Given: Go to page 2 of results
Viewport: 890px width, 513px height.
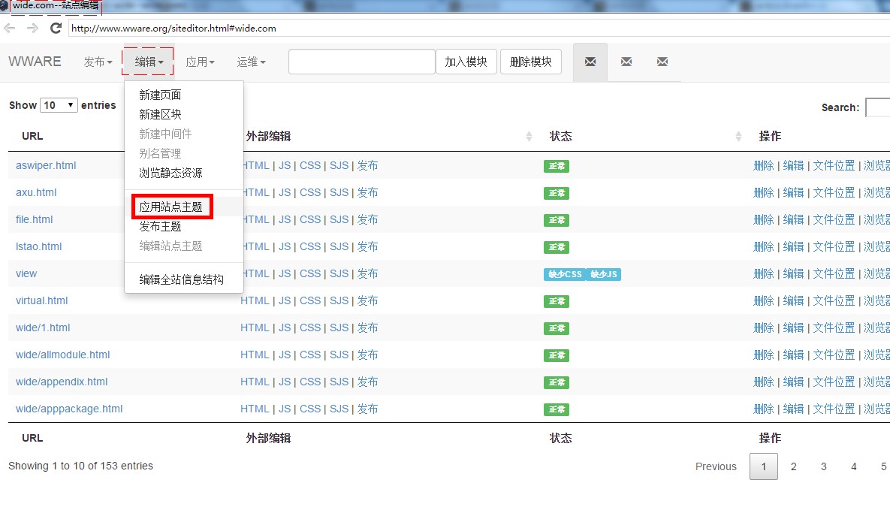Looking at the screenshot, I should [793, 466].
